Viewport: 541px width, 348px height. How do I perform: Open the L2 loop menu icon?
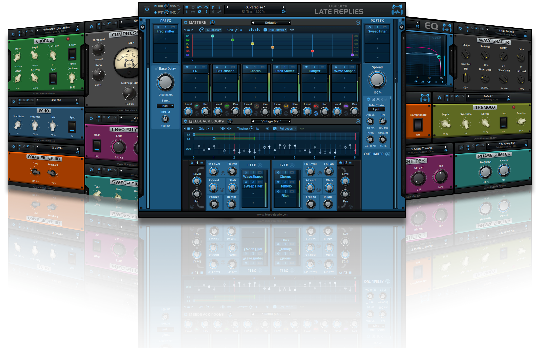(x=350, y=163)
